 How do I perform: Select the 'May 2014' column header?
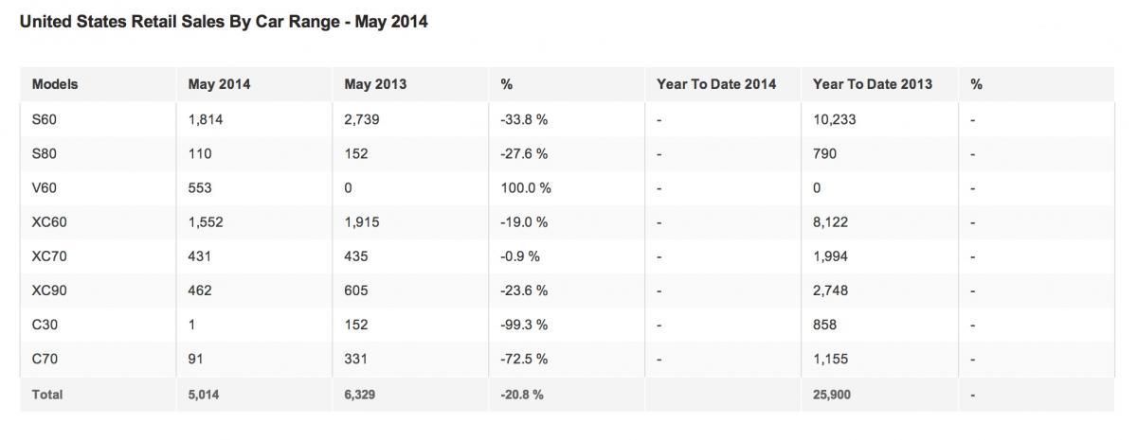[x=220, y=84]
